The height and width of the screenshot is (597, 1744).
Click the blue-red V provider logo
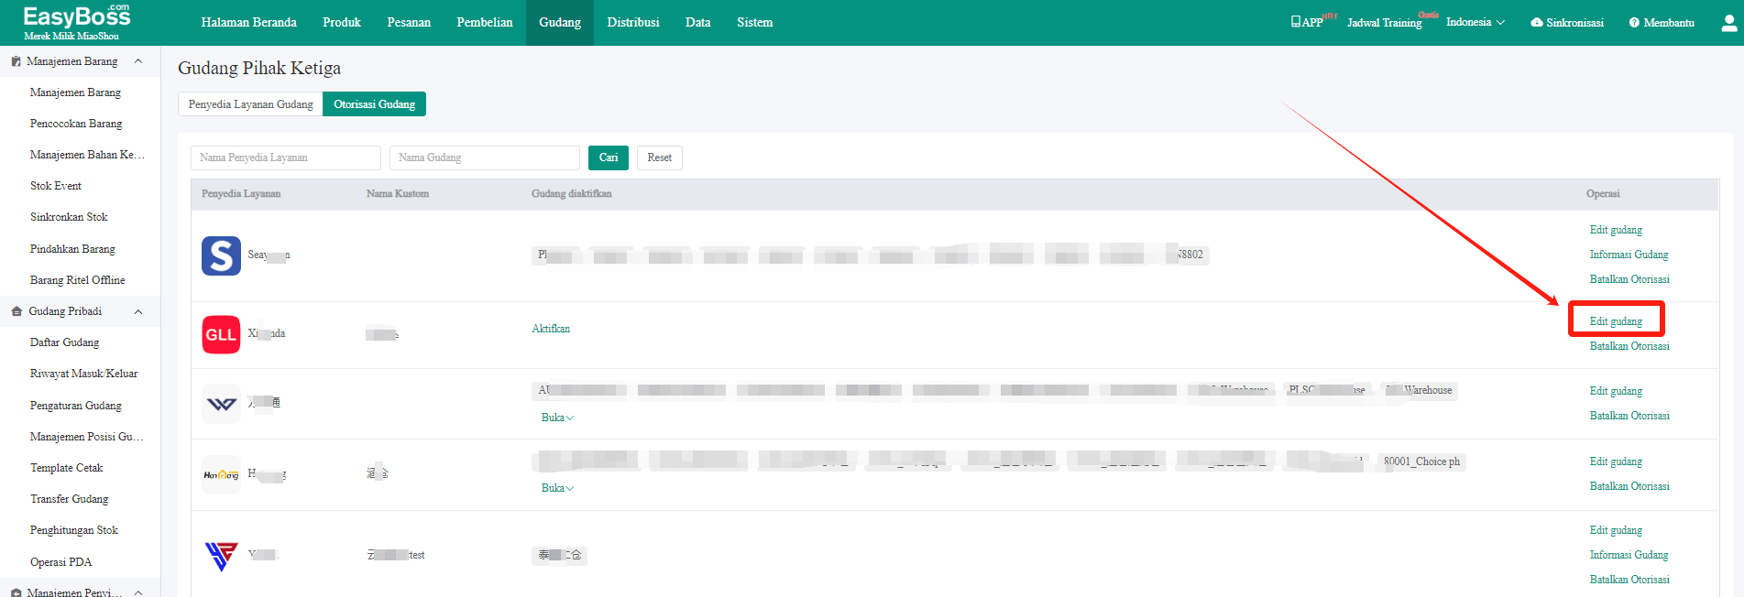tap(221, 555)
